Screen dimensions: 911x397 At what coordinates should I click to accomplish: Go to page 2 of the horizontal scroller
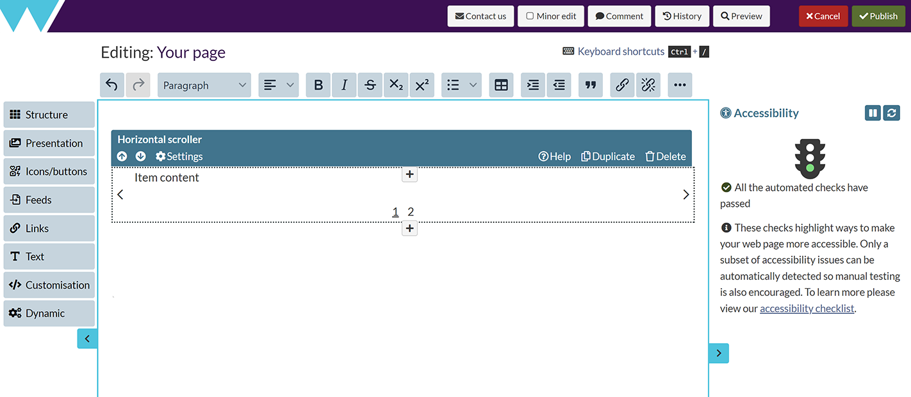click(411, 211)
